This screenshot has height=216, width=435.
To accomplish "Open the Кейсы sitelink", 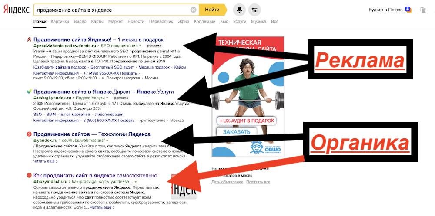I will [180, 67].
